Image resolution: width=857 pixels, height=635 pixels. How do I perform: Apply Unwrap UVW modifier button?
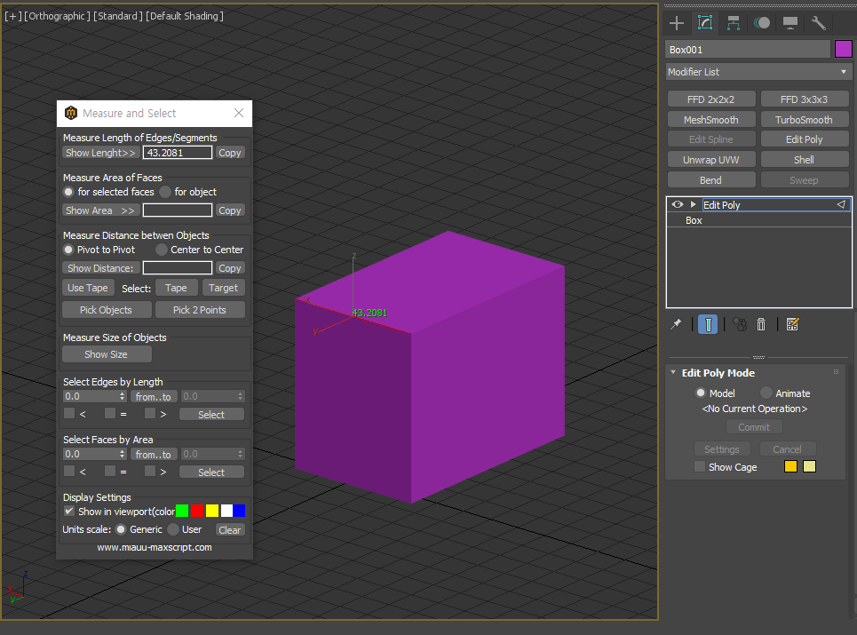tap(711, 160)
